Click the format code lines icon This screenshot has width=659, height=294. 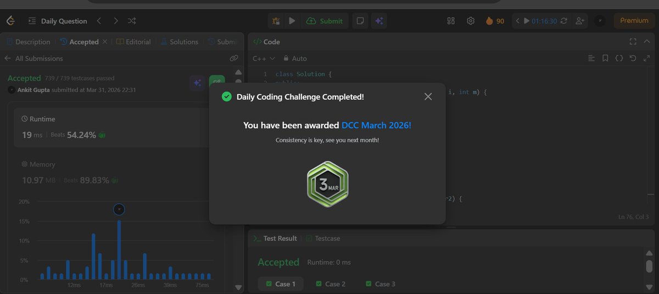[x=591, y=58]
